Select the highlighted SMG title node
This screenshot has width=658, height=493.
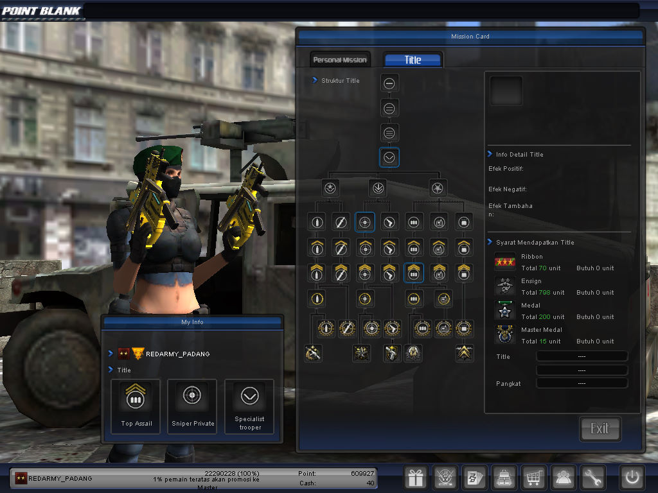pos(413,273)
